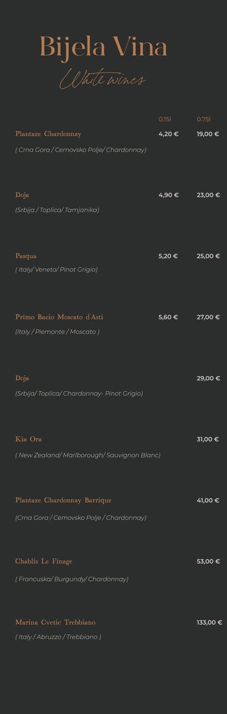Select the 0.15l column header
The image size is (227, 714).
165,119
